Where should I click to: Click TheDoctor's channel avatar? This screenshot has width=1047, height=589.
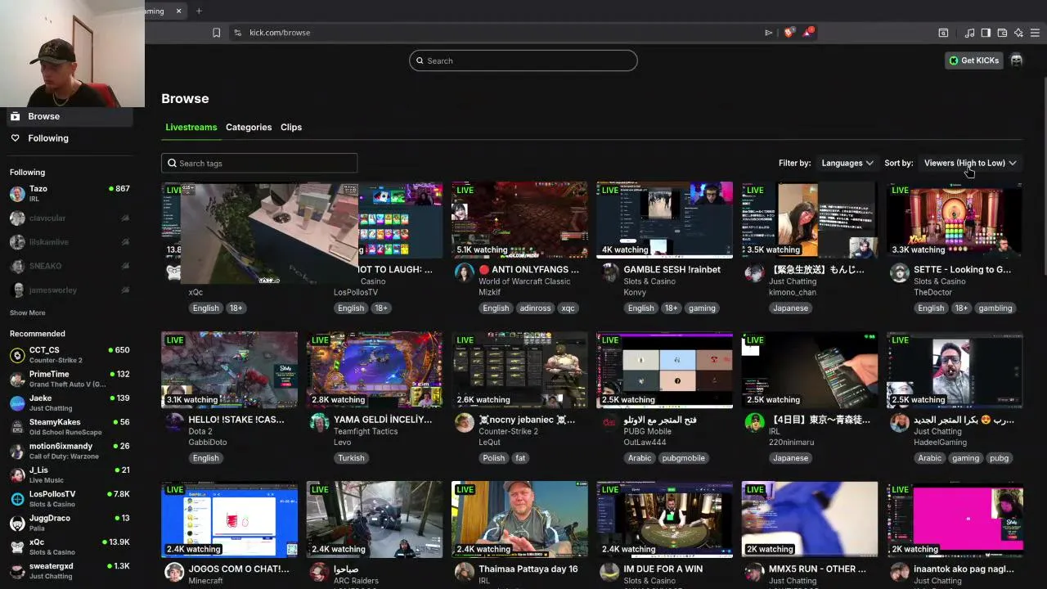(x=900, y=272)
